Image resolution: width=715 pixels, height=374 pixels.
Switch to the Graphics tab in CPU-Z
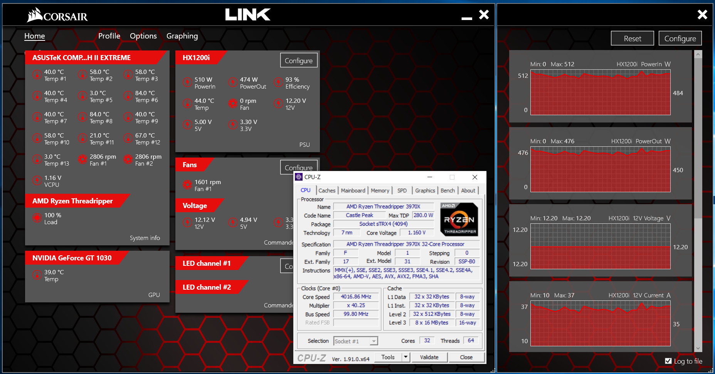425,190
